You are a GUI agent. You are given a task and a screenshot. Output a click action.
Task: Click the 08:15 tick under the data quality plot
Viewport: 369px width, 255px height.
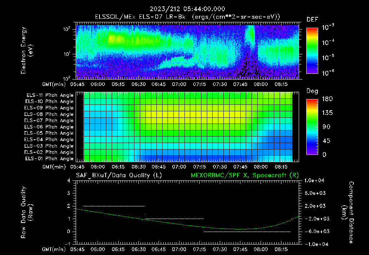[281, 249]
